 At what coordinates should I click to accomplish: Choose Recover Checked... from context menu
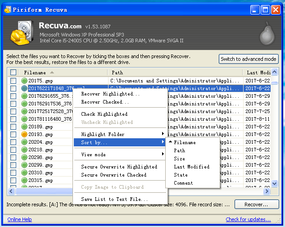pyautogui.click(x=120, y=102)
